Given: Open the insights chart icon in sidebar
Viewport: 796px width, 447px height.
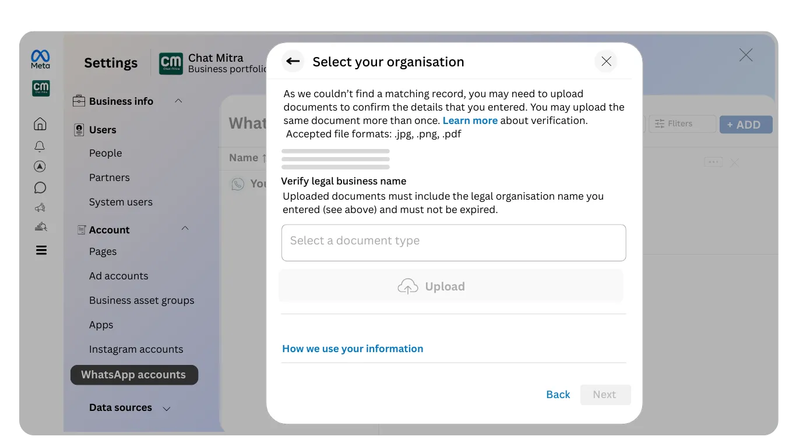Looking at the screenshot, I should (x=40, y=226).
